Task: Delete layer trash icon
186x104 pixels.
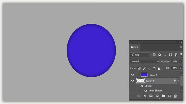Action: [175, 96]
